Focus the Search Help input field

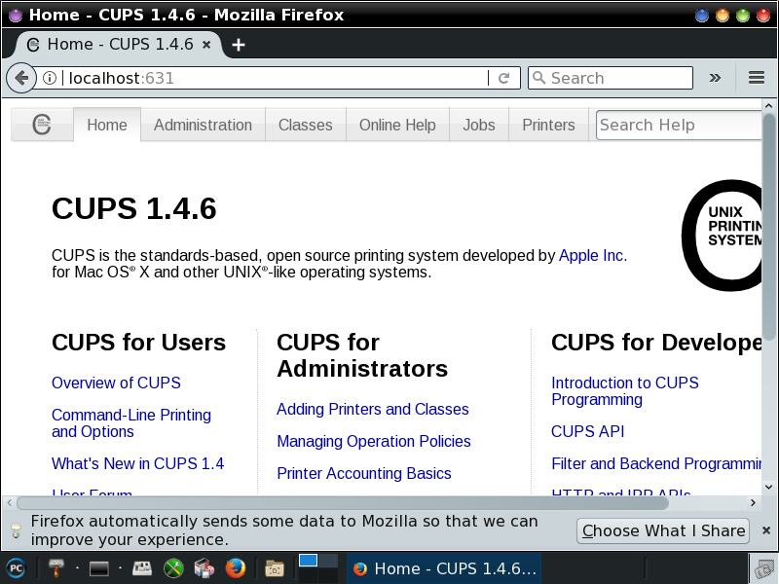677,125
